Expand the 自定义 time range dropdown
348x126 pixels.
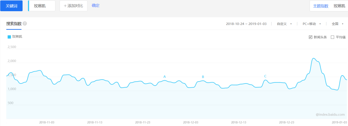(x=284, y=24)
